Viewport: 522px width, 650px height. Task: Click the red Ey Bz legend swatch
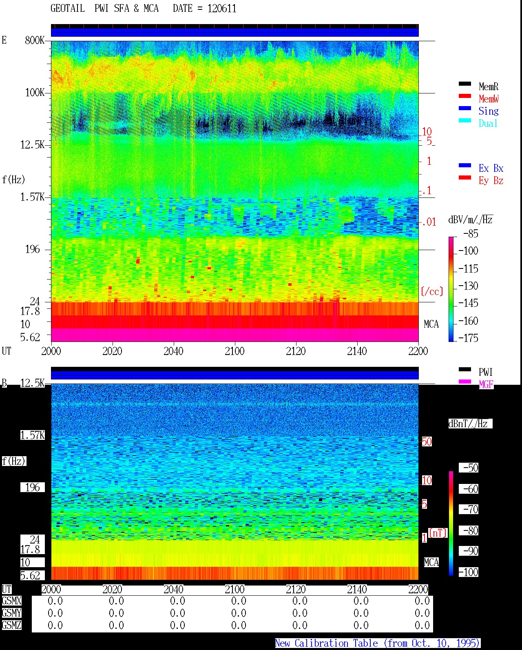[x=464, y=178]
